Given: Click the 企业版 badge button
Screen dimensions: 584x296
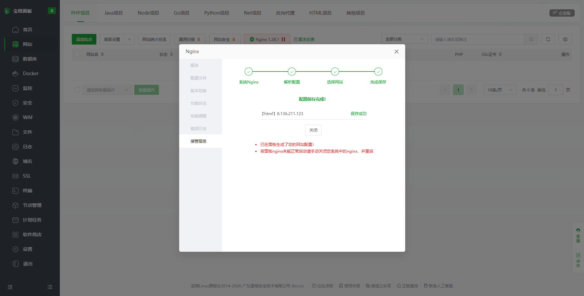Looking at the screenshot, I should (562, 13).
